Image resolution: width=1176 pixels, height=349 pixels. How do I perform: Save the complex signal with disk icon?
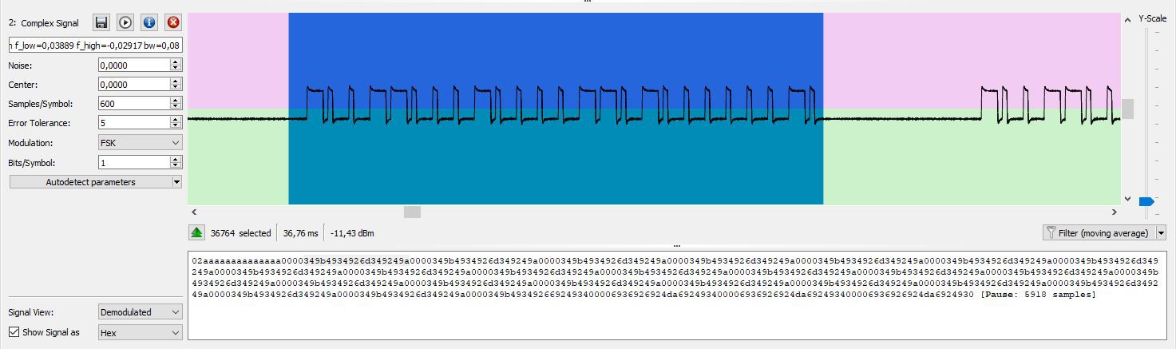tap(101, 22)
